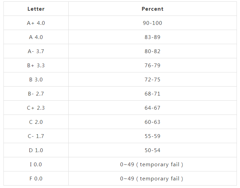Select the "F 0.0" grade cell

tap(36, 179)
